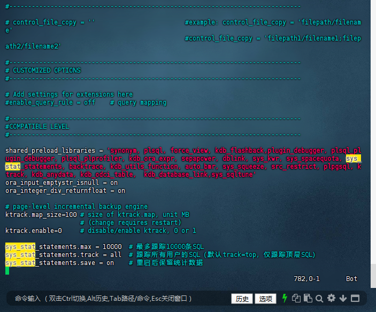Click '# Add settings for extensions here' comment

click(x=69, y=95)
